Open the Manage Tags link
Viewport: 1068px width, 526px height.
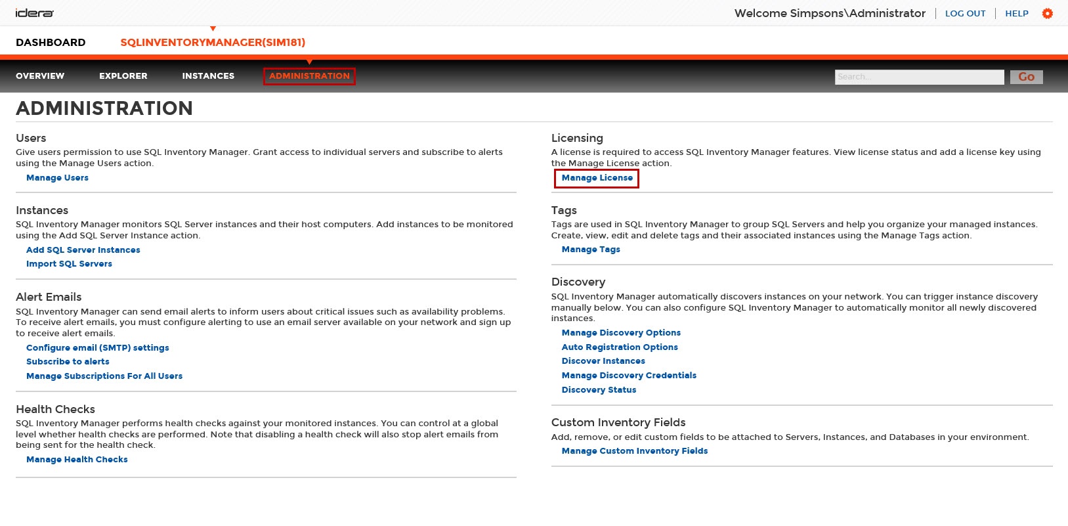591,250
